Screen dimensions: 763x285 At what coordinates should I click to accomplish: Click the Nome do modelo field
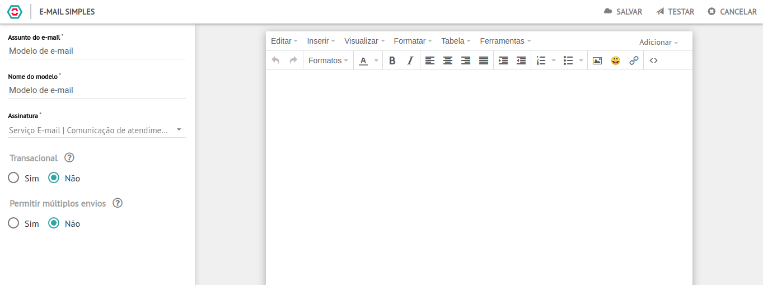[x=97, y=90]
